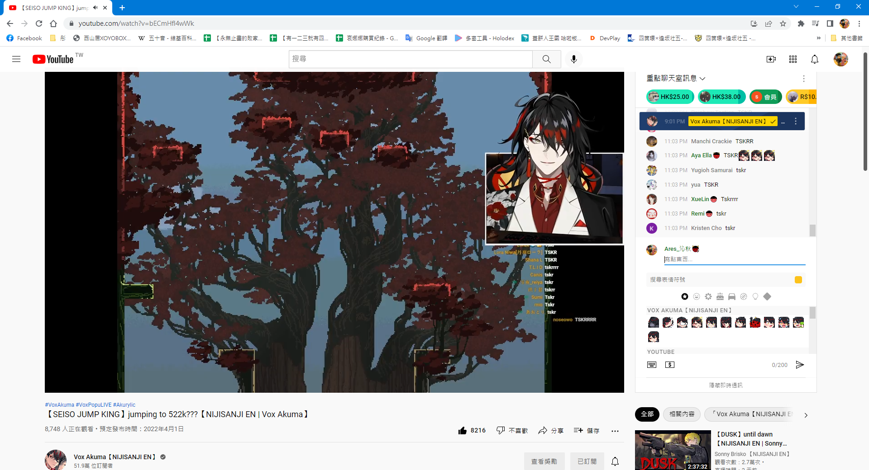
Task: Go to the YouTube home logo
Action: click(53, 59)
